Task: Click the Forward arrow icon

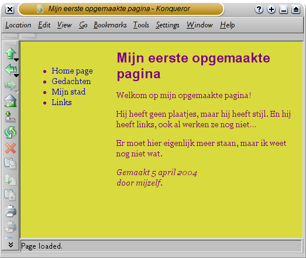Action: point(10,85)
